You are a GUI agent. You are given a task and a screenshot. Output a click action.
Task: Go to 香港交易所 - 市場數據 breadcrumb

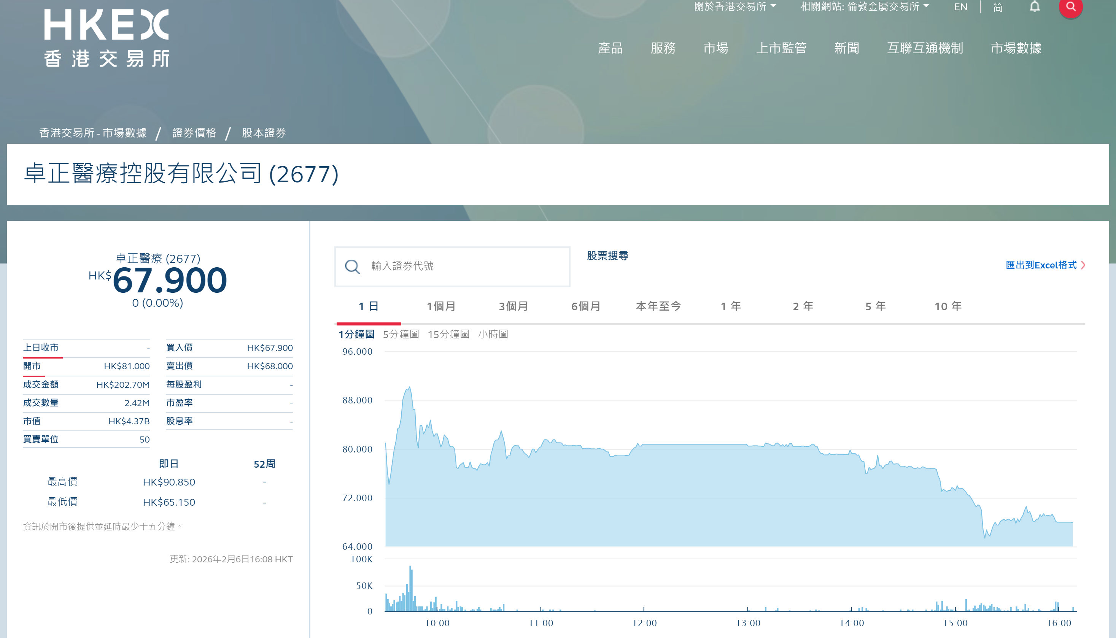tap(93, 133)
